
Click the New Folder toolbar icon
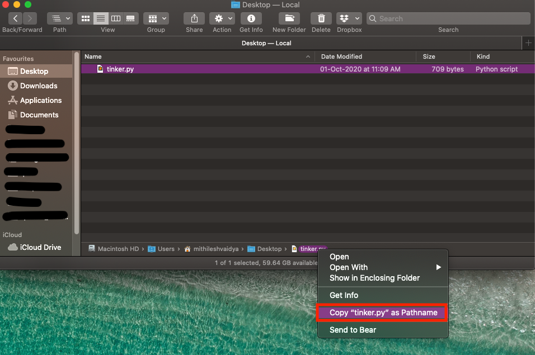coord(289,18)
